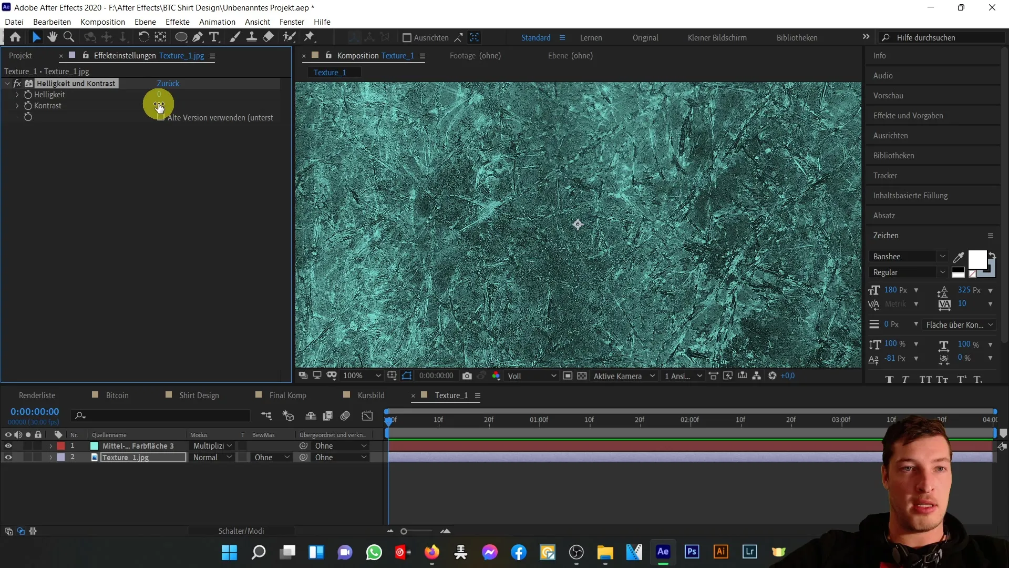This screenshot has width=1009, height=568.
Task: Switch to the Kursbild timeline tab
Action: point(371,395)
